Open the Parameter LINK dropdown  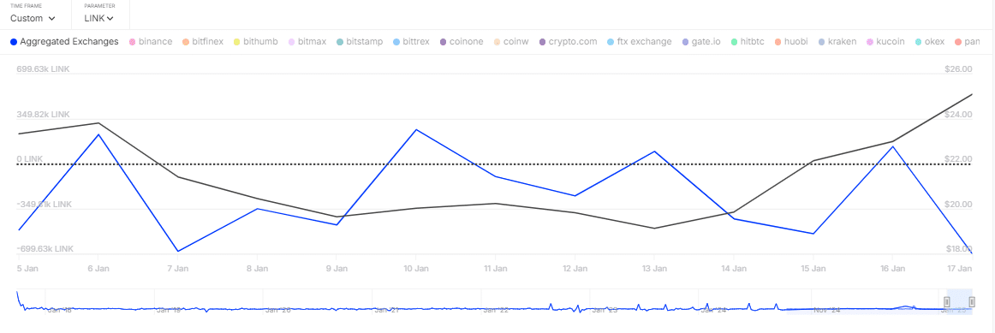pyautogui.click(x=99, y=18)
